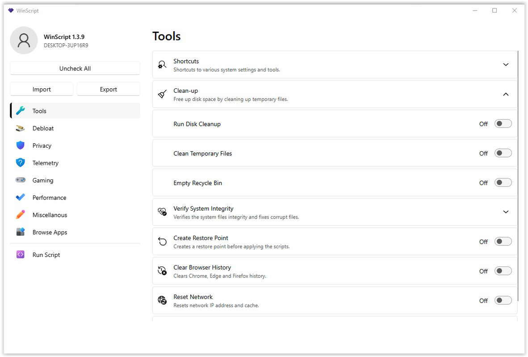
Task: Click the Performance checkmark icon
Action: click(x=20, y=197)
